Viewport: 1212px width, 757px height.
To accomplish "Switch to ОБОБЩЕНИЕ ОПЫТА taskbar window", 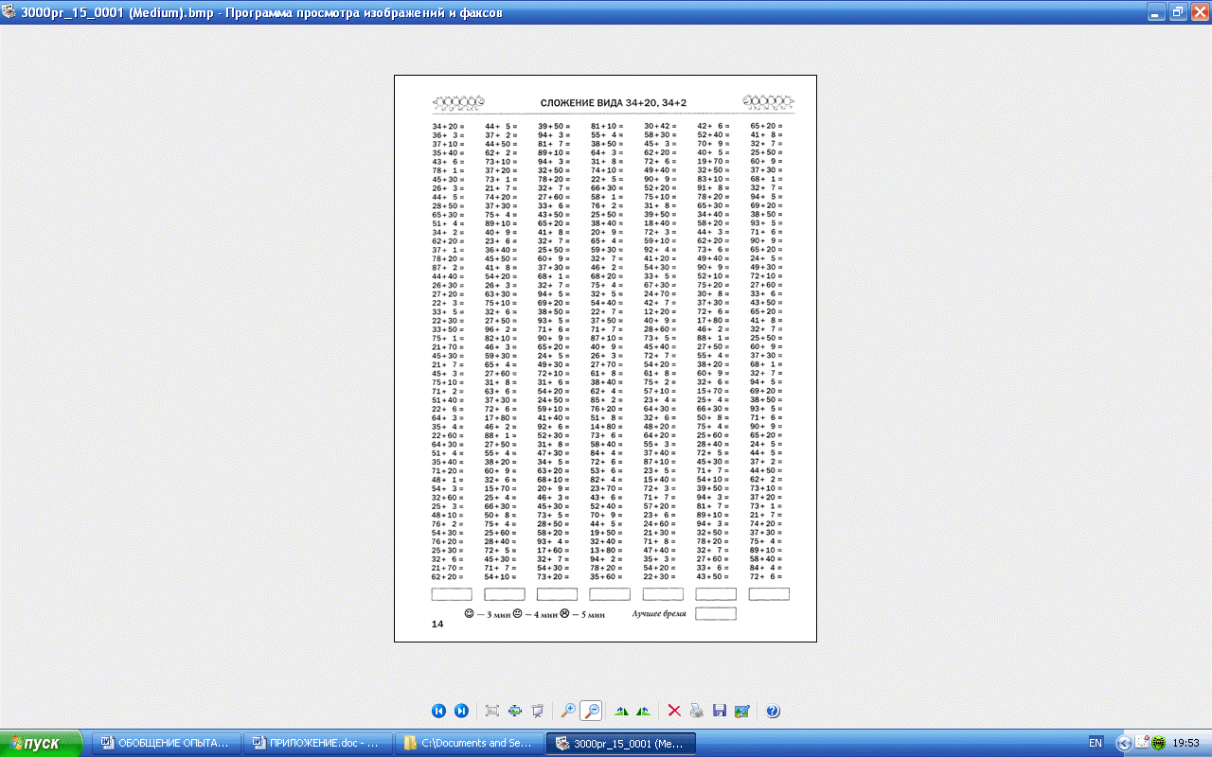I will 165,744.
